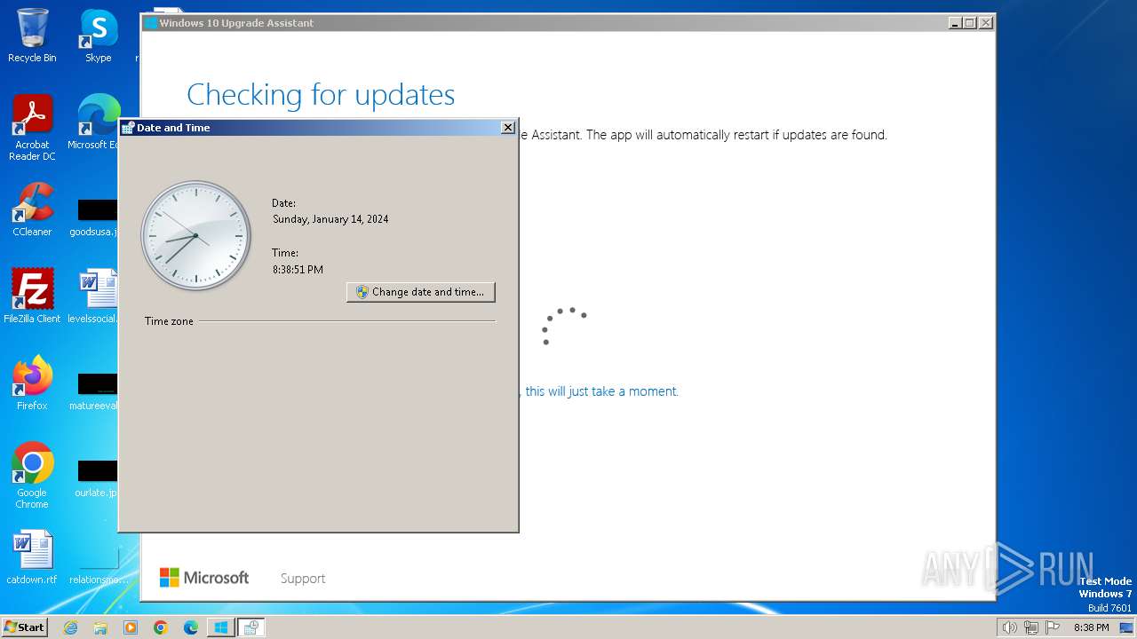The height and width of the screenshot is (639, 1137).
Task: Open the Support link in Upgrade Assistant
Action: coord(303,579)
